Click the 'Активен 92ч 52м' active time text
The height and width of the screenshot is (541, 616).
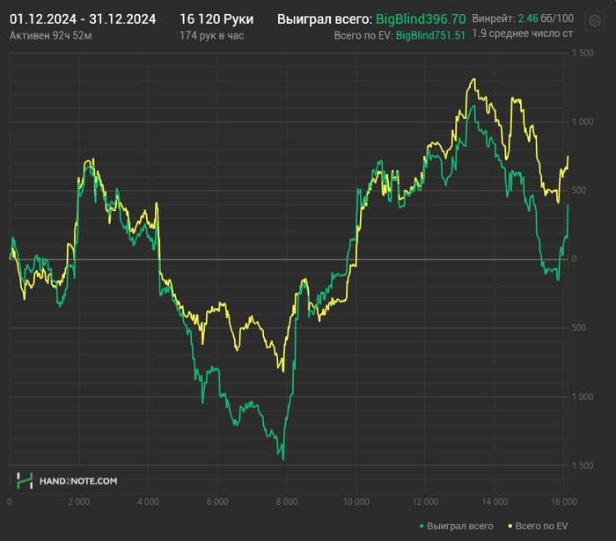tap(51, 36)
